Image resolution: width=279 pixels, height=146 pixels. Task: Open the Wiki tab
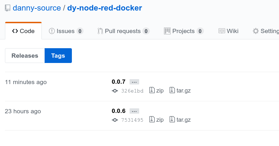click(x=228, y=31)
